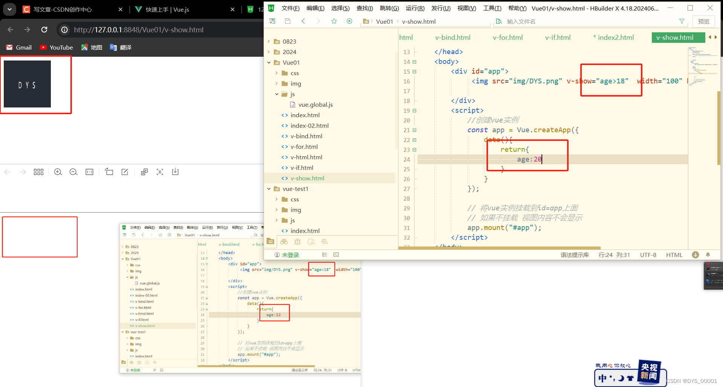The image size is (723, 387).
Task: Run the project with the play icon
Action: pos(349,21)
